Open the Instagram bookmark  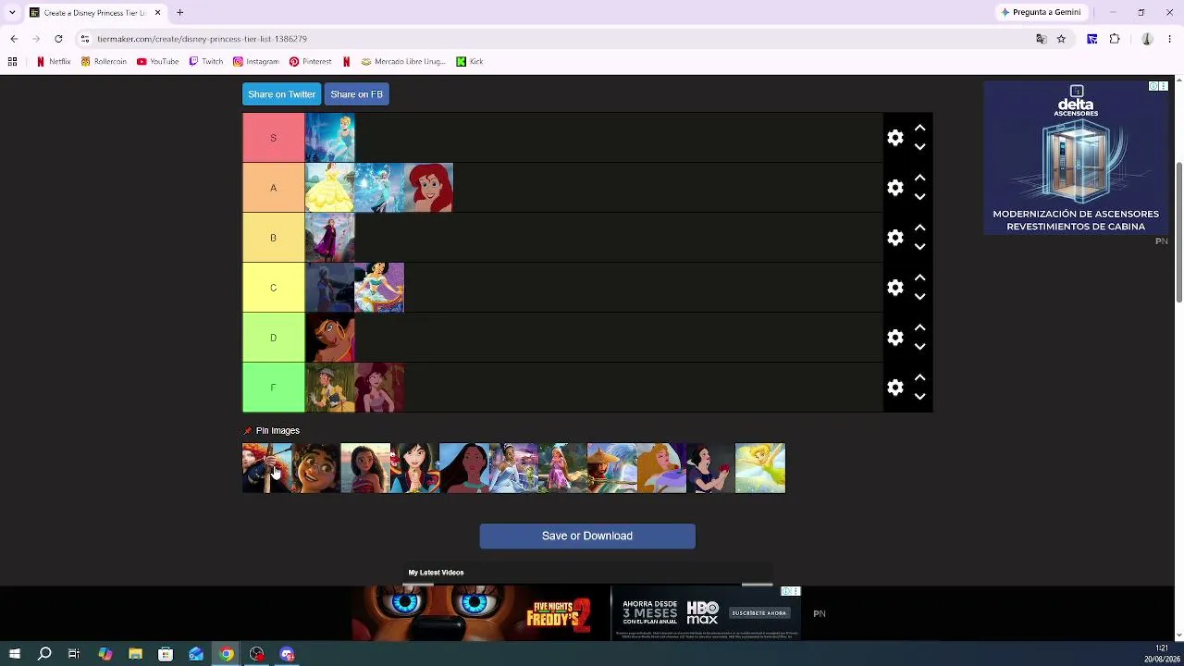(256, 62)
